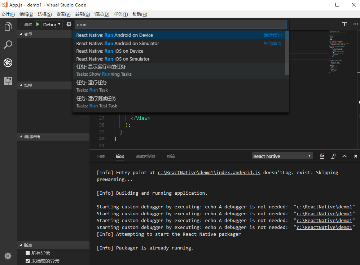Image resolution: width=360 pixels, height=265 pixels.
Task: Open the 编辑(E) menu
Action: point(26,14)
